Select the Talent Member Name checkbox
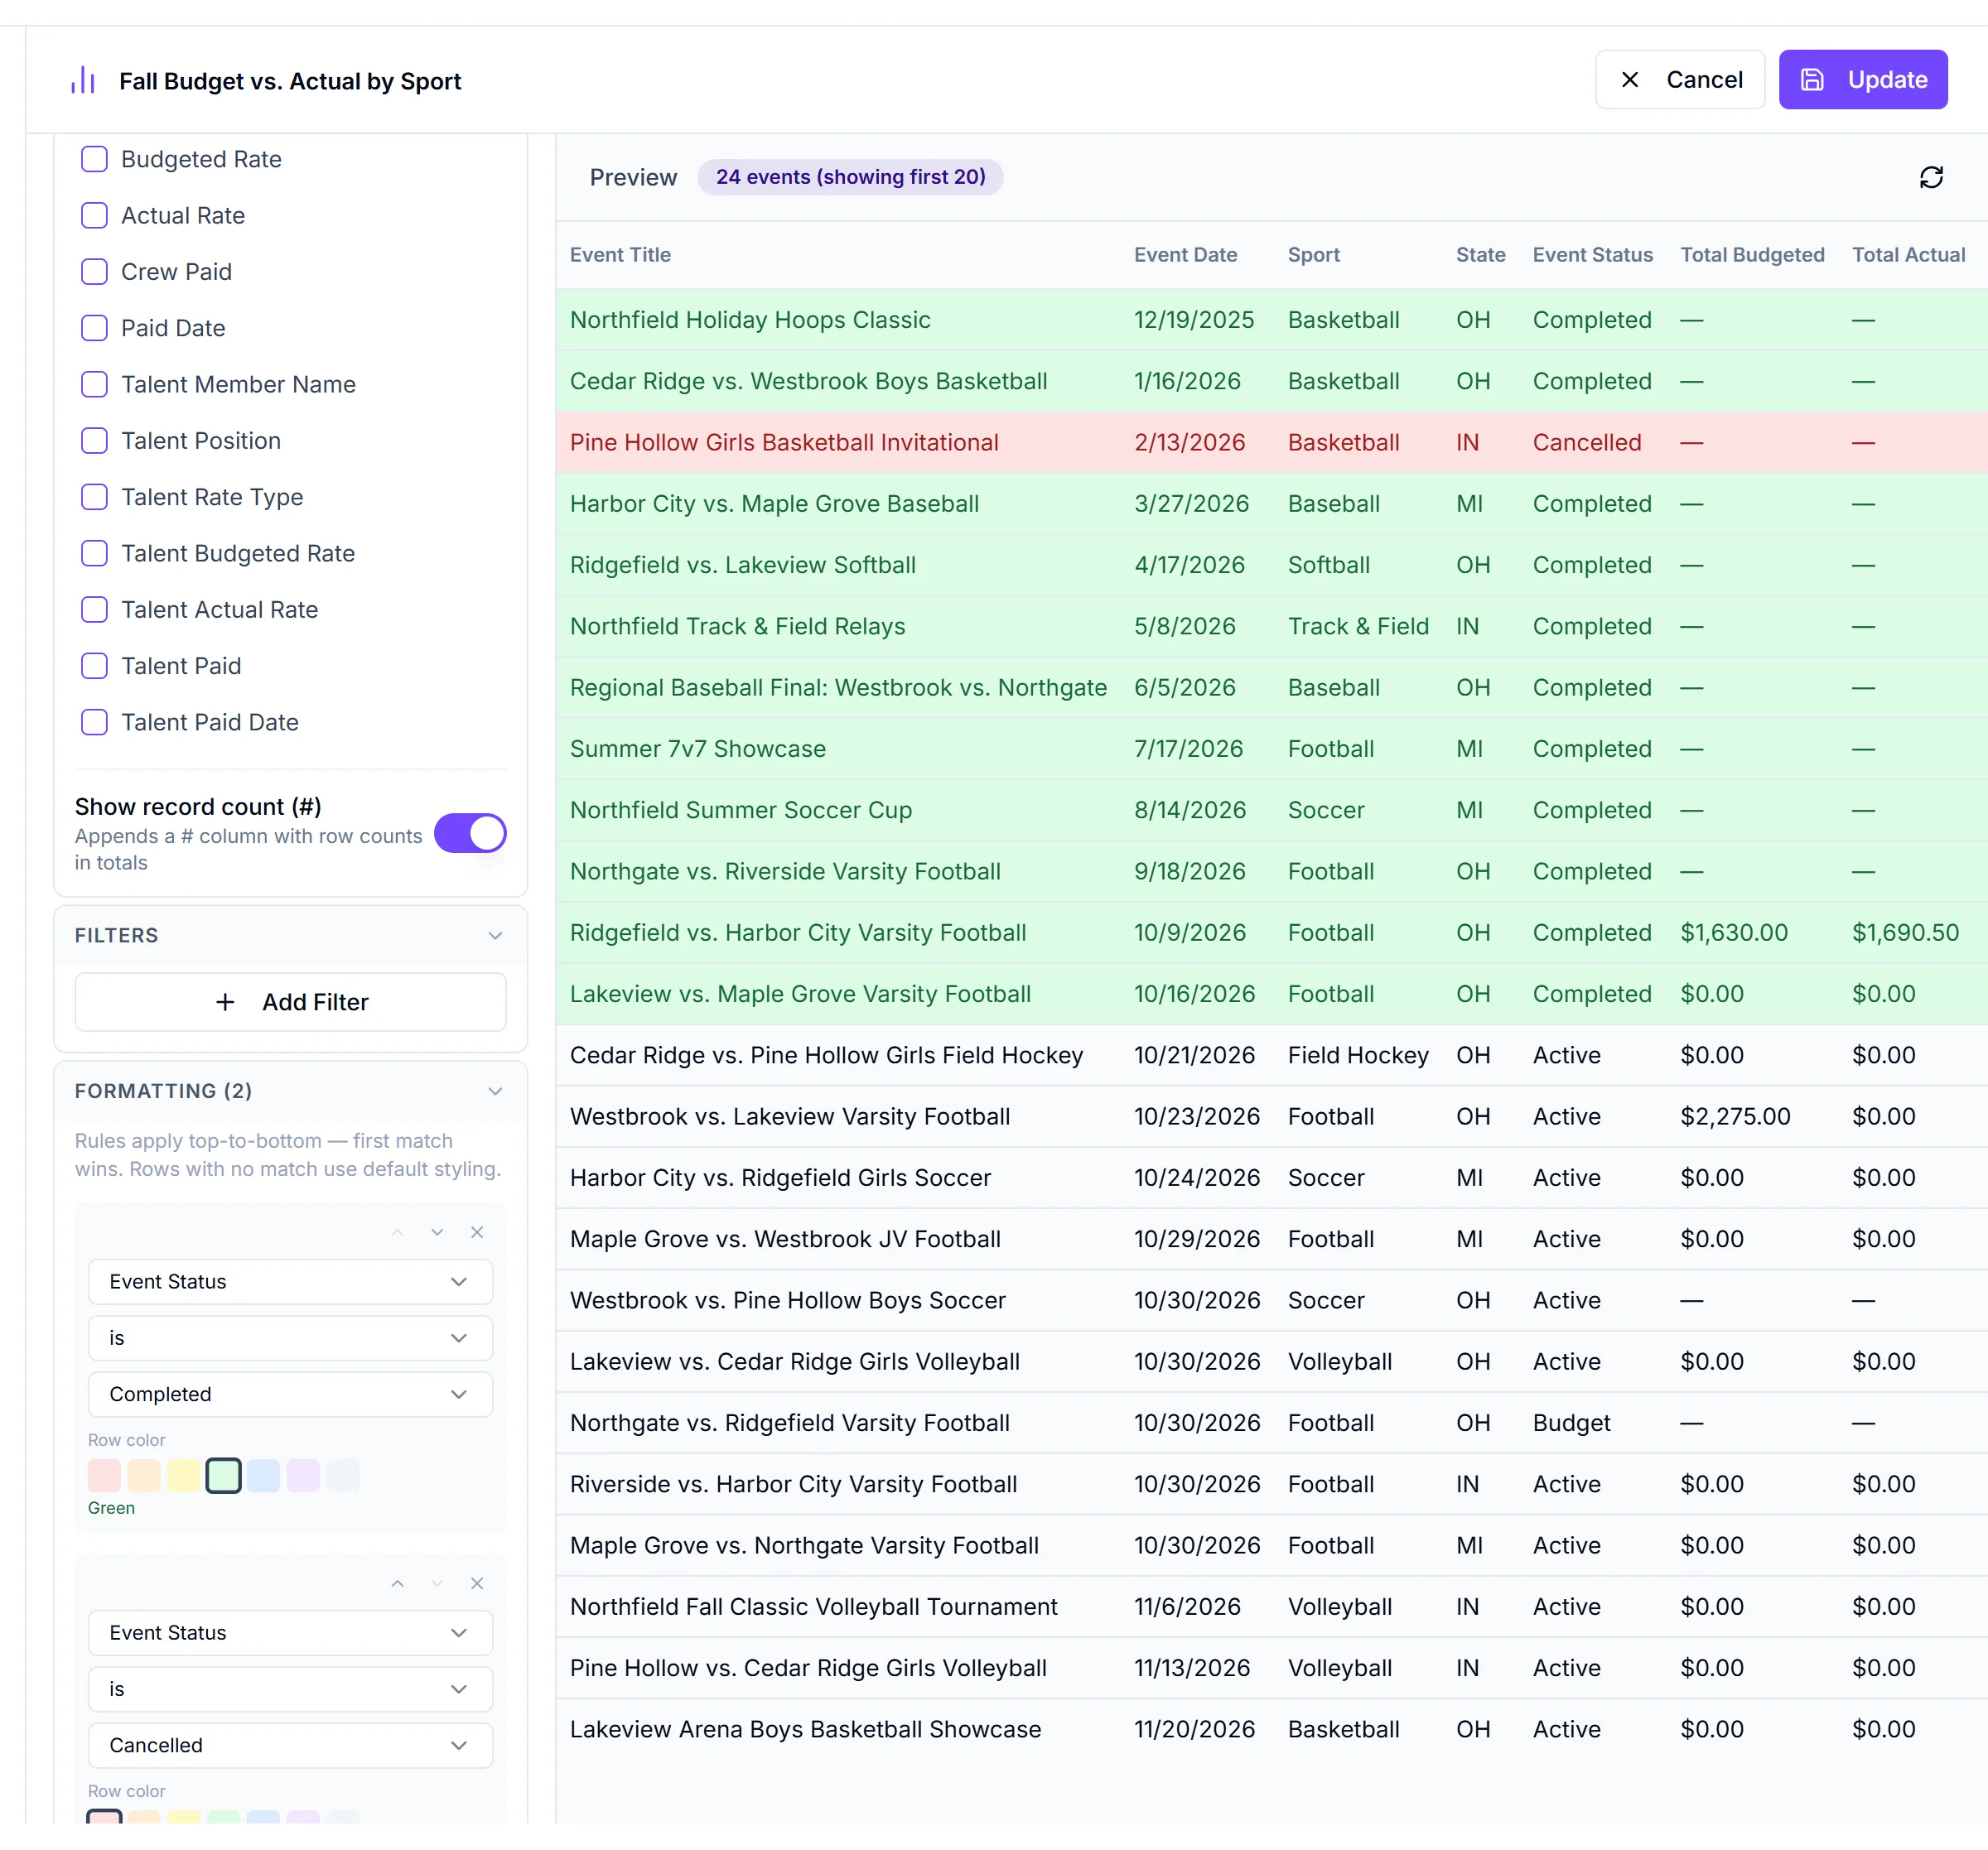The image size is (1988, 1850). coord(94,384)
